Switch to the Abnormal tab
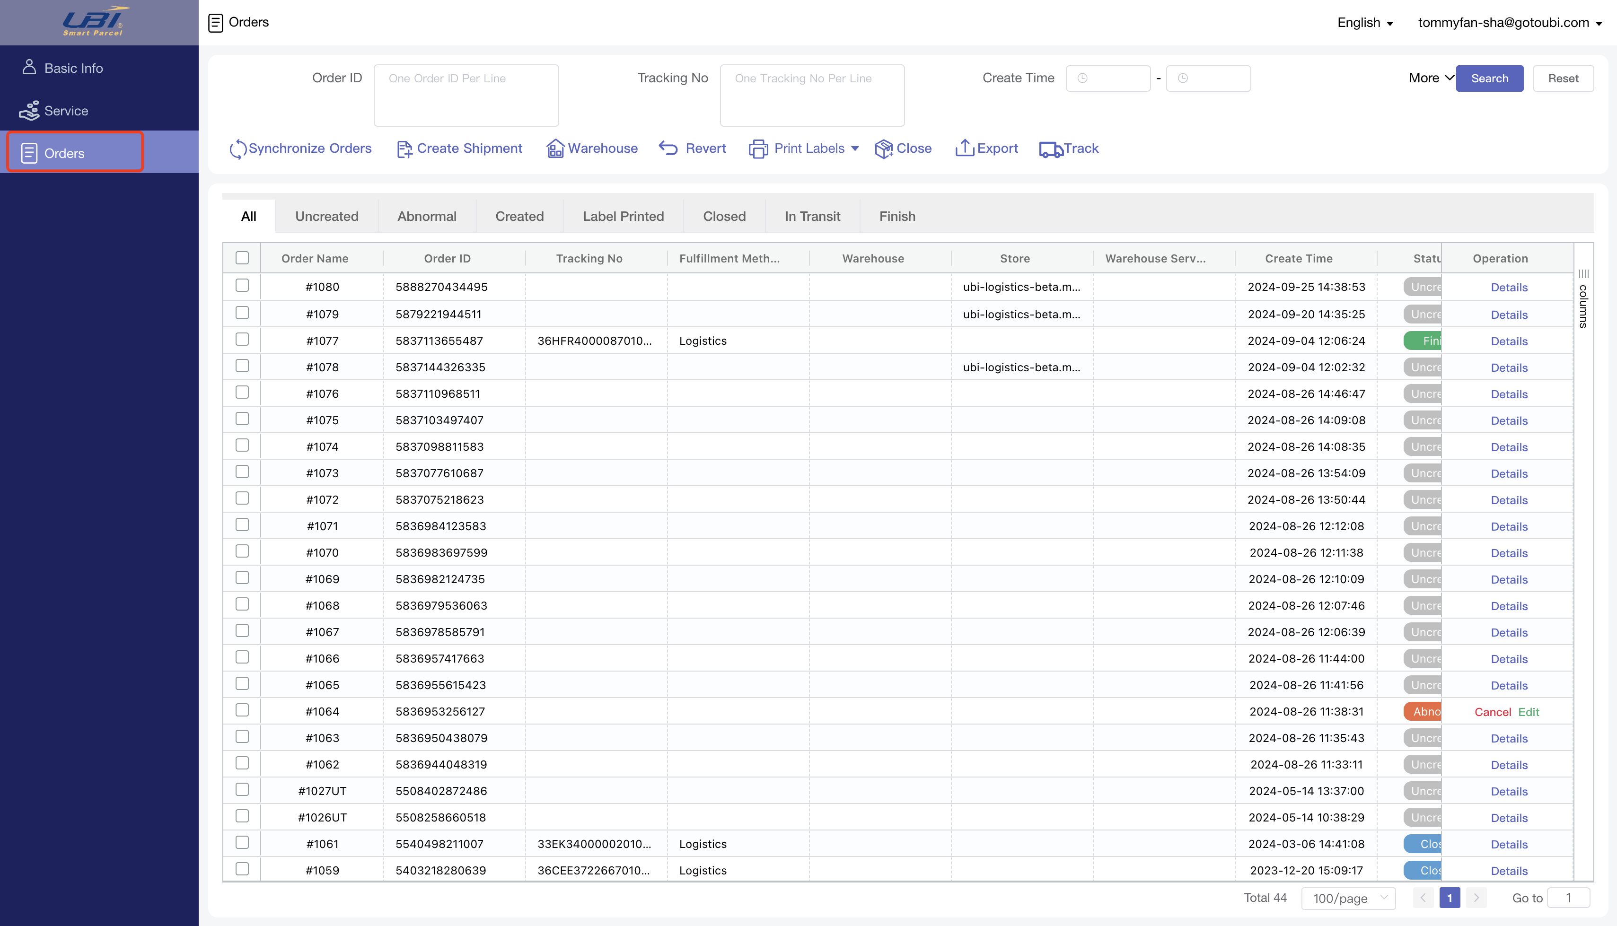Screen dimensions: 1617x926 427,216
